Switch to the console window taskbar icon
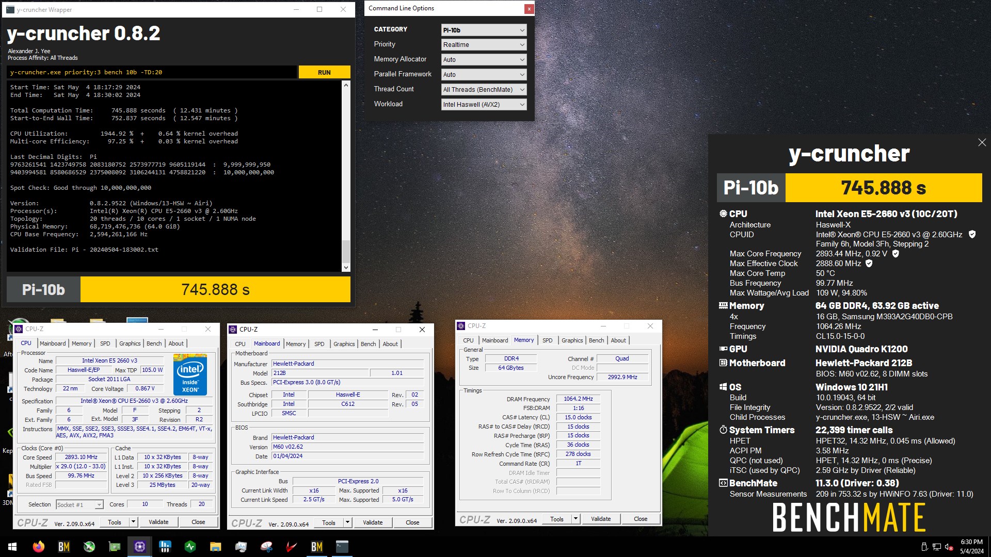Screen dimensions: 991x557 point(342,547)
